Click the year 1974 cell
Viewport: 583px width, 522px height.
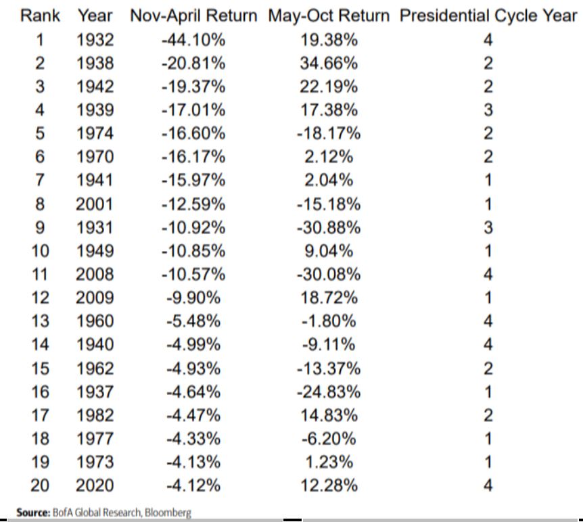(95, 134)
